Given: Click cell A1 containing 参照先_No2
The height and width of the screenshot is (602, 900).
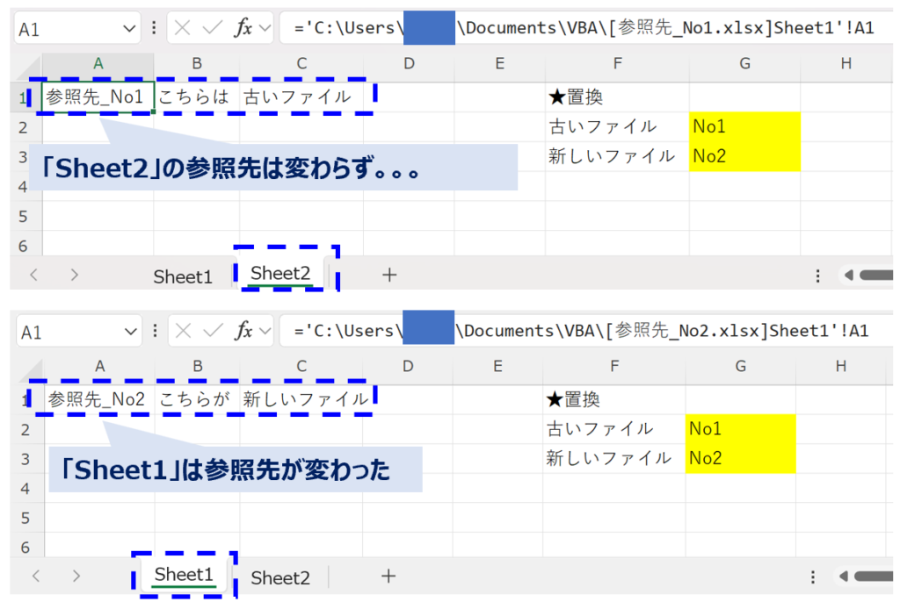Looking at the screenshot, I should point(99,399).
